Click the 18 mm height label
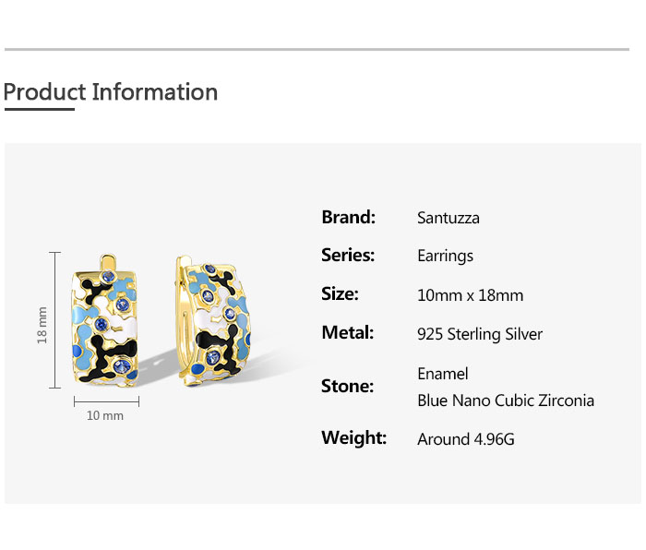 [x=42, y=327]
